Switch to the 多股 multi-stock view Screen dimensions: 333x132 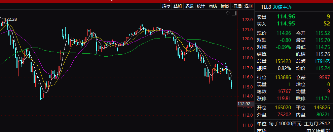tap(189, 6)
